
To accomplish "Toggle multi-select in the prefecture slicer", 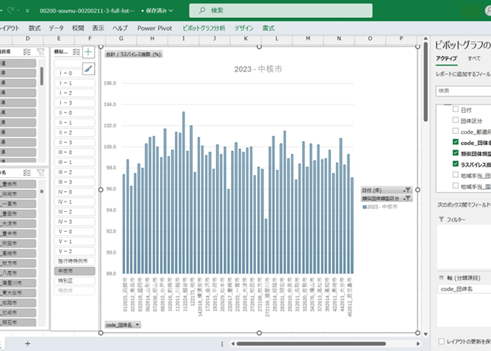I will pos(27,52).
